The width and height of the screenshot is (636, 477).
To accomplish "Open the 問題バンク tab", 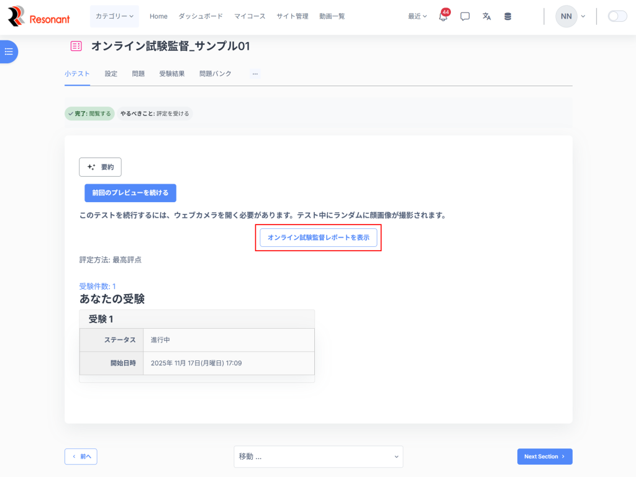I will point(215,74).
